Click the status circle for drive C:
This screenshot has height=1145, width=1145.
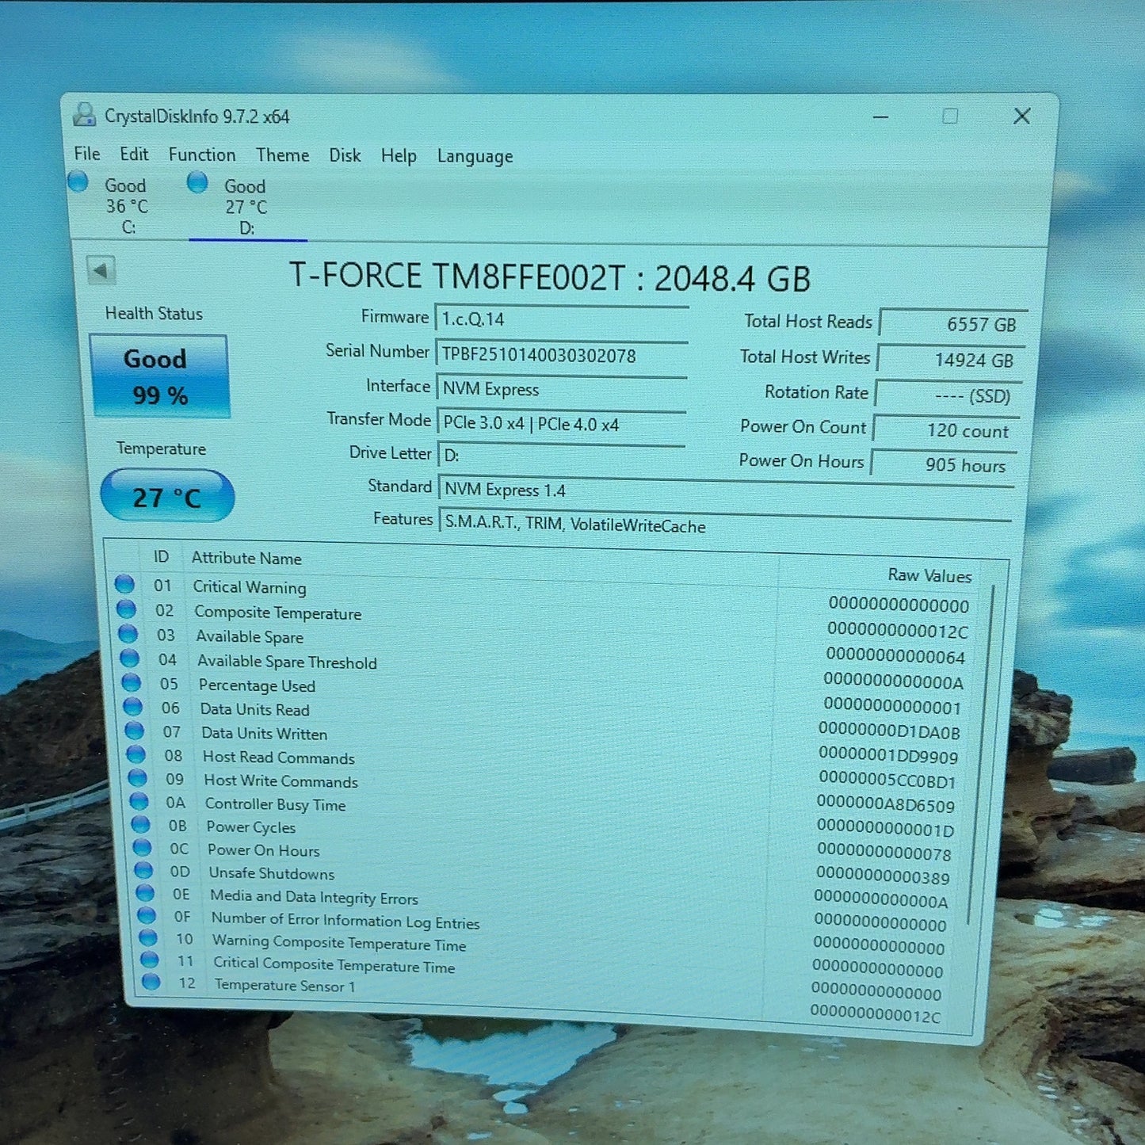coord(78,182)
